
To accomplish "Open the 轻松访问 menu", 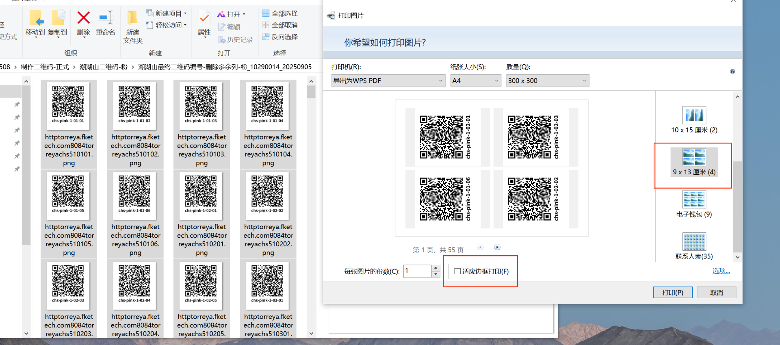I will [x=167, y=25].
